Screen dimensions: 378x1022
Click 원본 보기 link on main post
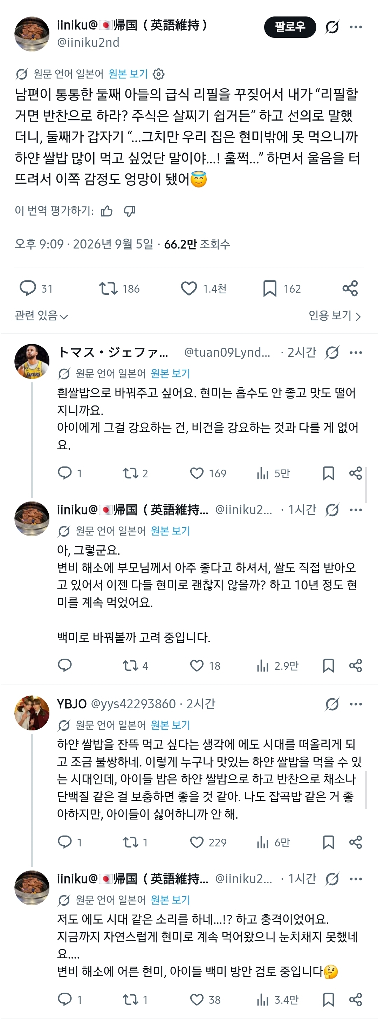pyautogui.click(x=128, y=74)
